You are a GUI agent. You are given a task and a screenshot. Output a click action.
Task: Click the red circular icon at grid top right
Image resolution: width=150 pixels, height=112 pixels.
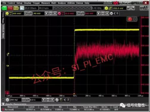(130, 19)
